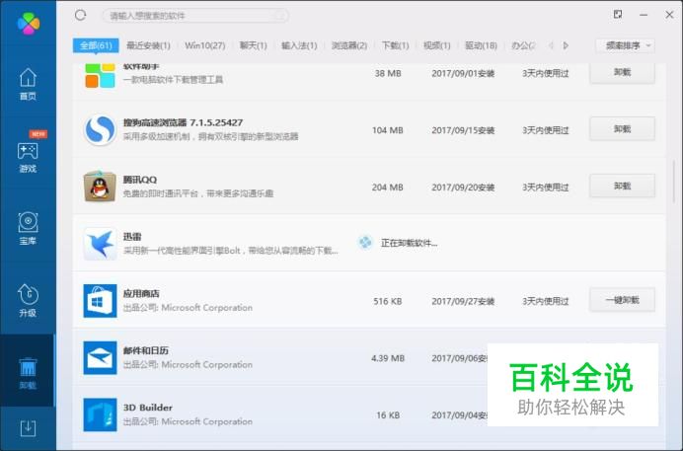The width and height of the screenshot is (683, 451).
Task: Select the 驱动(18) tab
Action: pos(481,45)
